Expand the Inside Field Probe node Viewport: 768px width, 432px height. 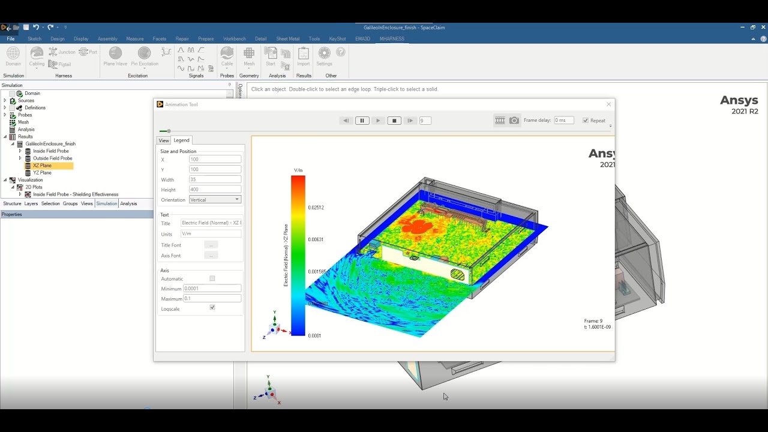pos(20,151)
